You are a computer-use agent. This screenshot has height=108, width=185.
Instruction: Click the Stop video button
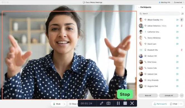pyautogui.click(x=73, y=104)
